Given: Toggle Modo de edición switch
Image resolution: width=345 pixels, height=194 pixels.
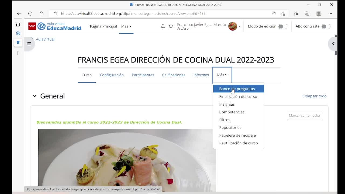Looking at the screenshot, I should point(283,26).
